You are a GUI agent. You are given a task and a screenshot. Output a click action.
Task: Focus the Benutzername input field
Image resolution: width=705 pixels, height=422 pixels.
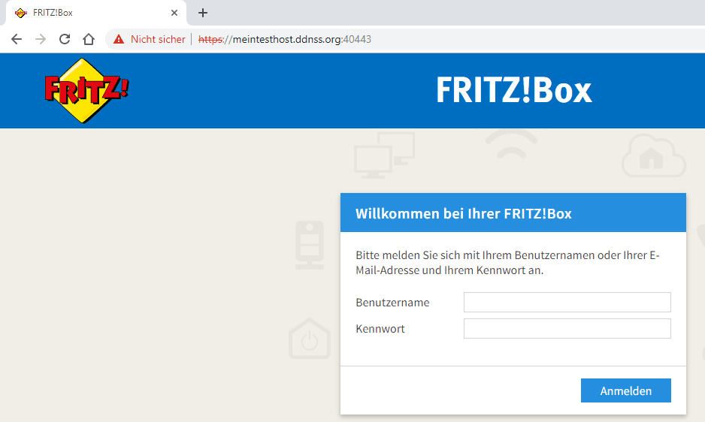pos(567,302)
